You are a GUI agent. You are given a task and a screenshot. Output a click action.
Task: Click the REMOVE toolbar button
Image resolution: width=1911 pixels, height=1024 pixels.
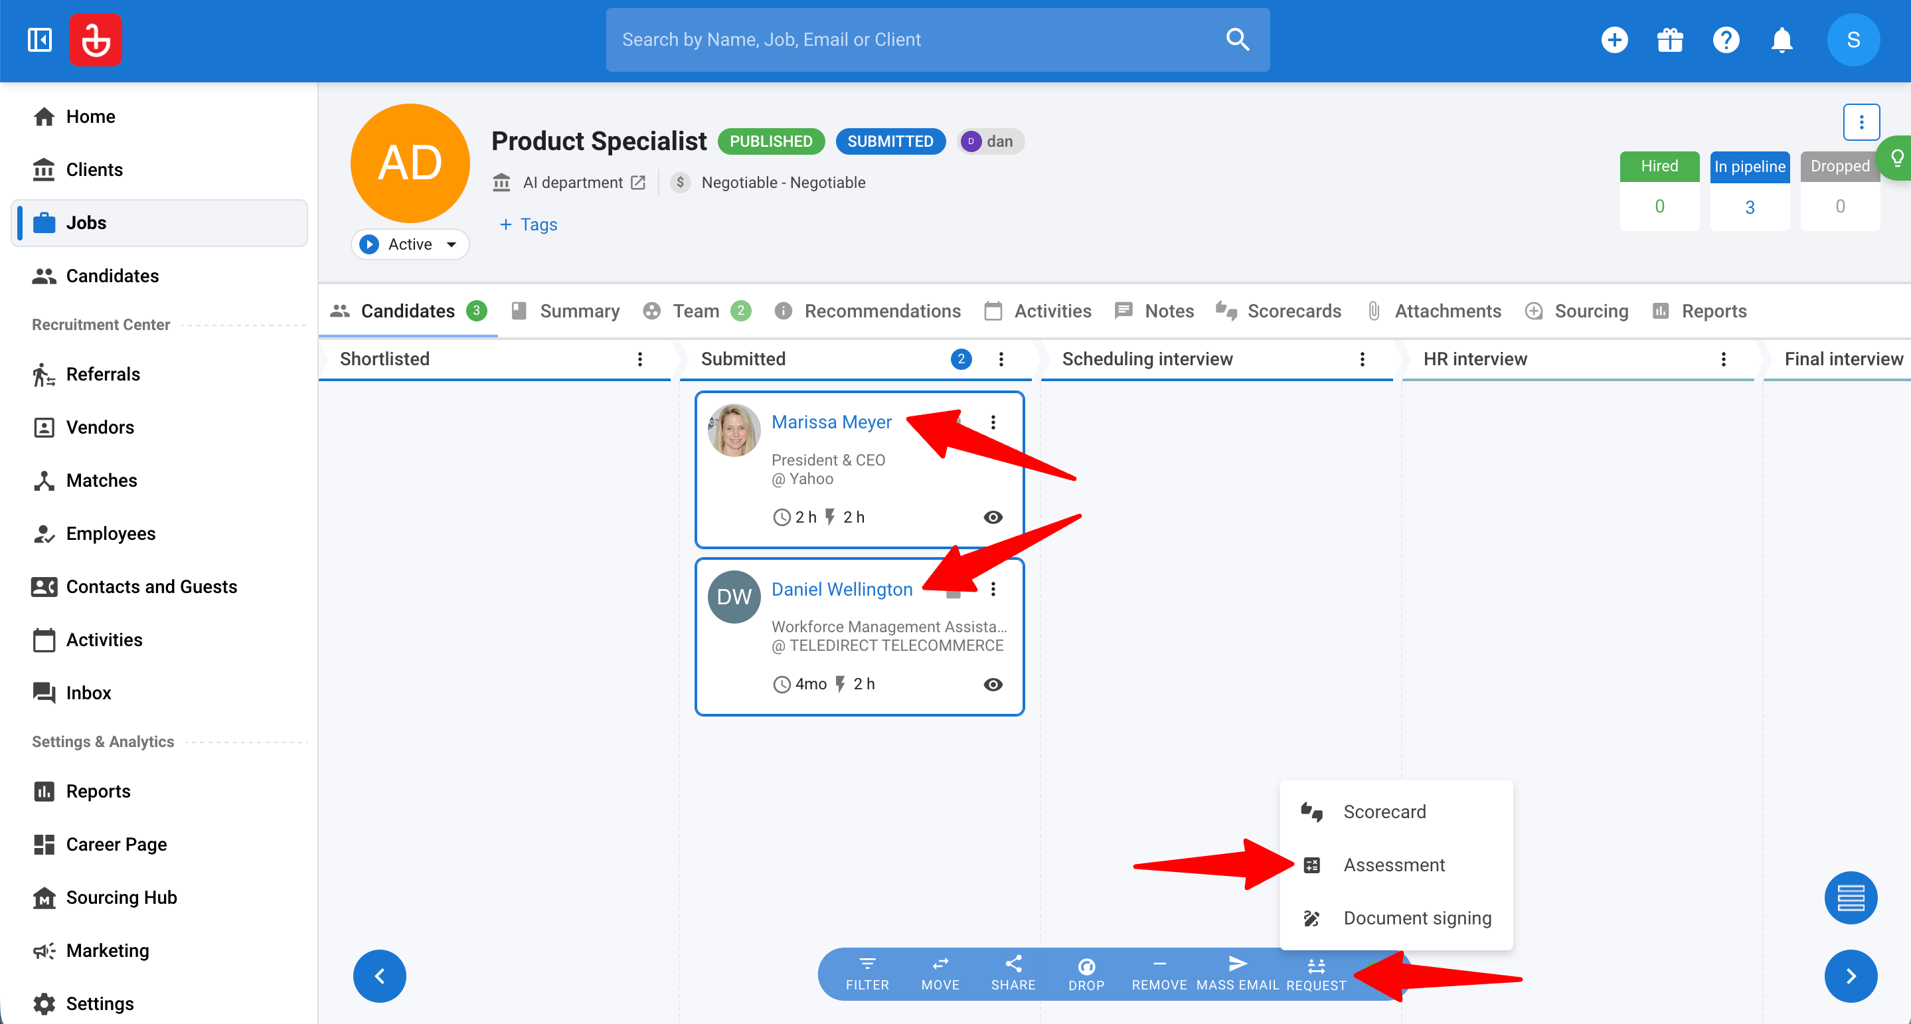[x=1159, y=974]
